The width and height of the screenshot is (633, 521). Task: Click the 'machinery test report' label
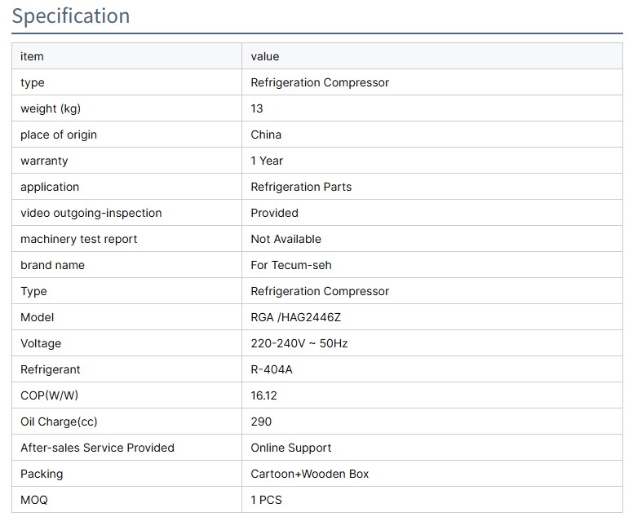(x=79, y=239)
